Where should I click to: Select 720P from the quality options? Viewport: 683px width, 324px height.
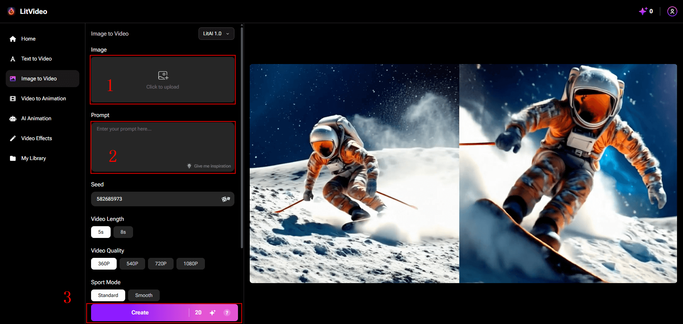[160, 264]
